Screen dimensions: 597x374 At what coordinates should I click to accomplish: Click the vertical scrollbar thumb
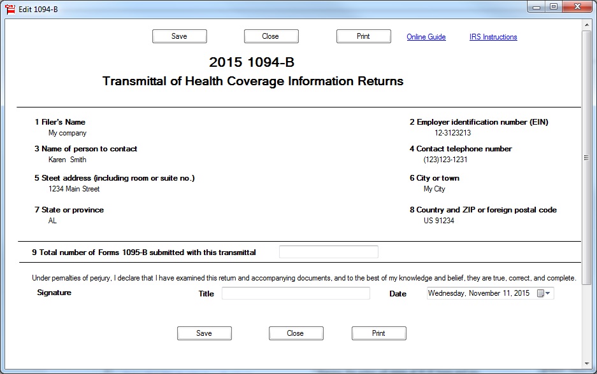click(587, 157)
